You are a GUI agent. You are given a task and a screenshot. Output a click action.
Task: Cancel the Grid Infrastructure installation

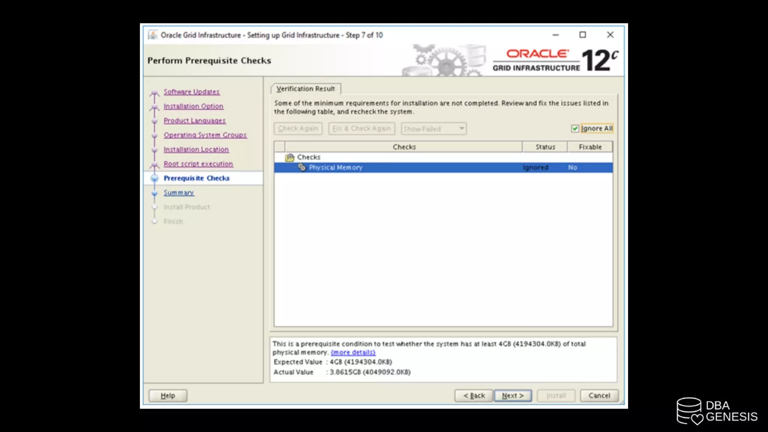[x=599, y=396]
